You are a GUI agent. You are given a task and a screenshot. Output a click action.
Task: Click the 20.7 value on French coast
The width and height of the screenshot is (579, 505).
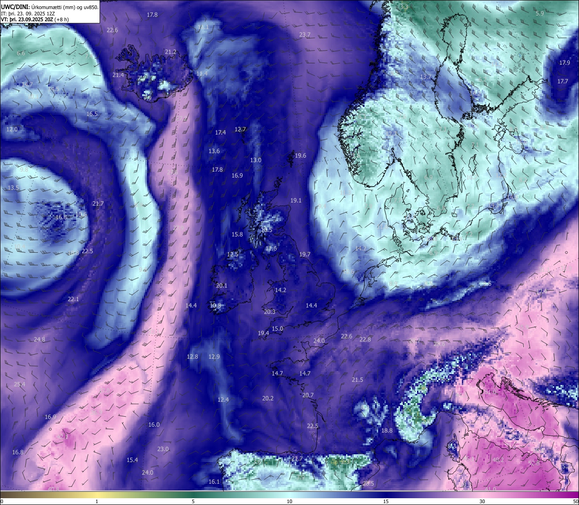[308, 395]
